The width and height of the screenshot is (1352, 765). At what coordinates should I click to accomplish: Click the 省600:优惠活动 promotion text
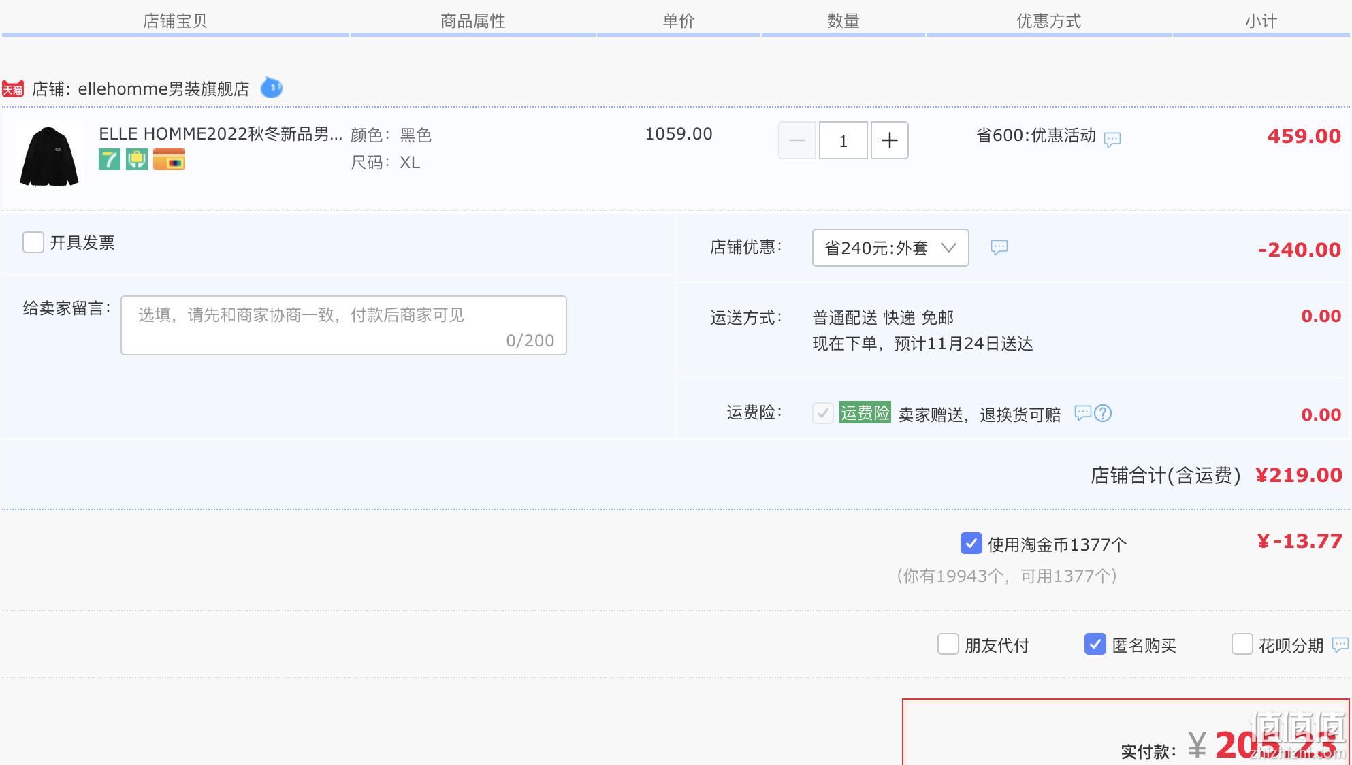coord(1036,135)
